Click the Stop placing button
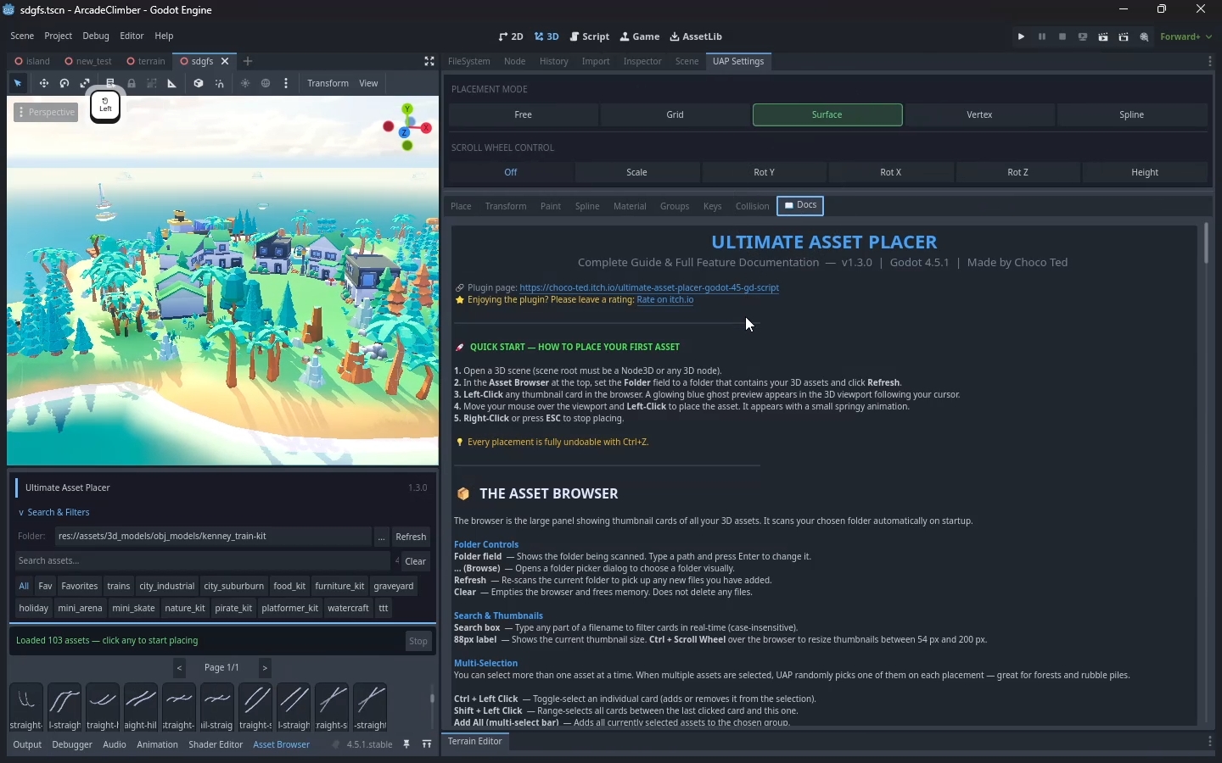This screenshot has width=1222, height=763. pyautogui.click(x=419, y=643)
